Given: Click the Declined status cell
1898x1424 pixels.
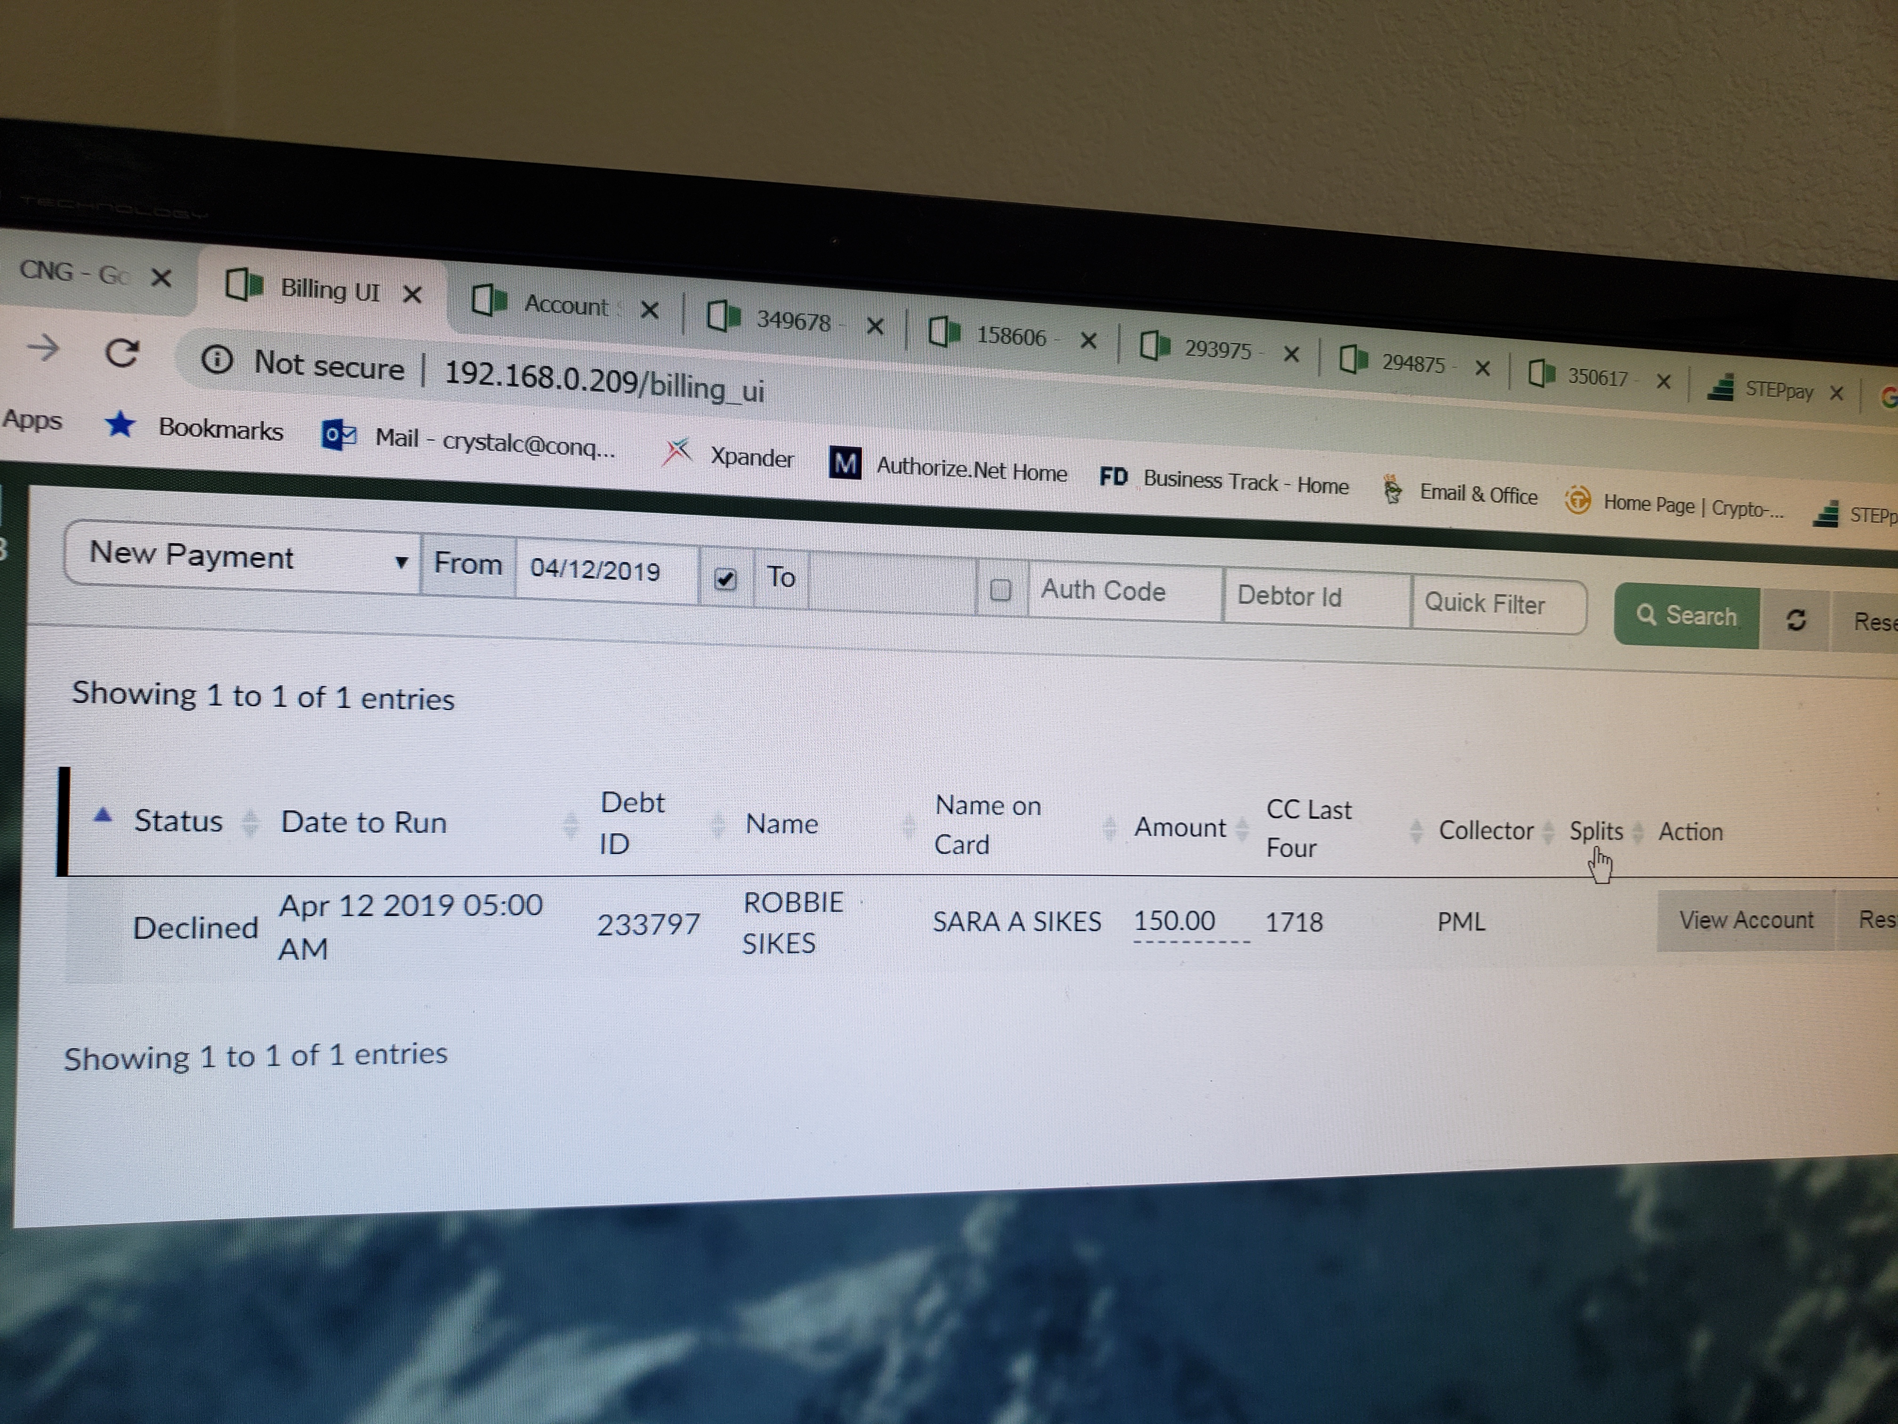Looking at the screenshot, I should [x=195, y=927].
